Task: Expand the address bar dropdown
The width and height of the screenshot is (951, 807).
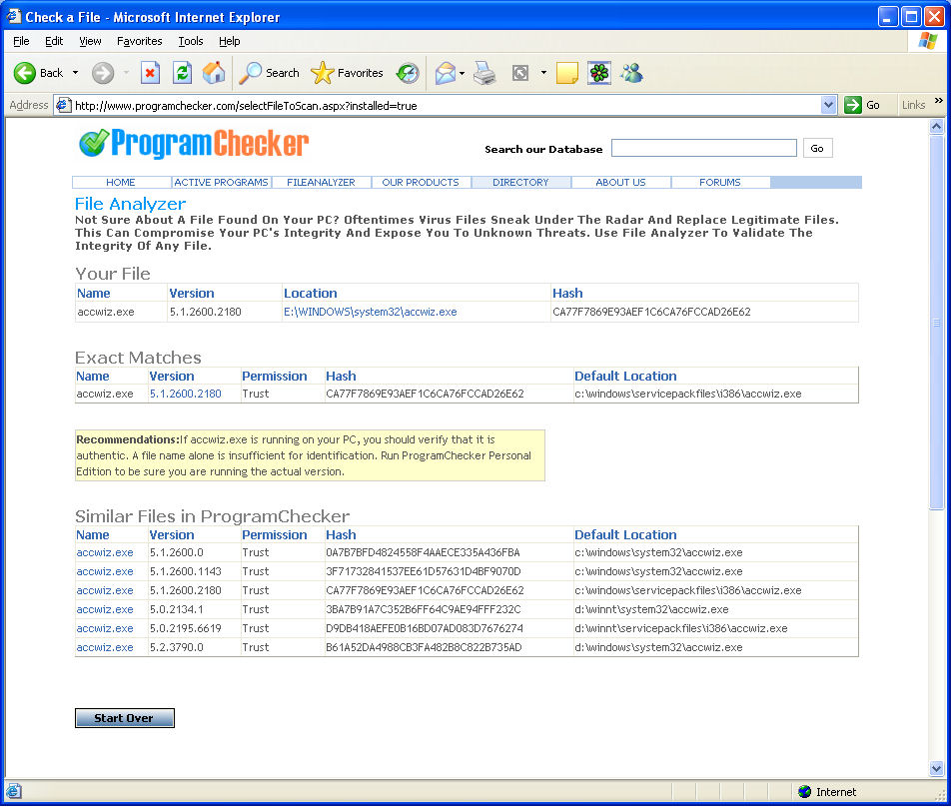Action: pyautogui.click(x=828, y=106)
